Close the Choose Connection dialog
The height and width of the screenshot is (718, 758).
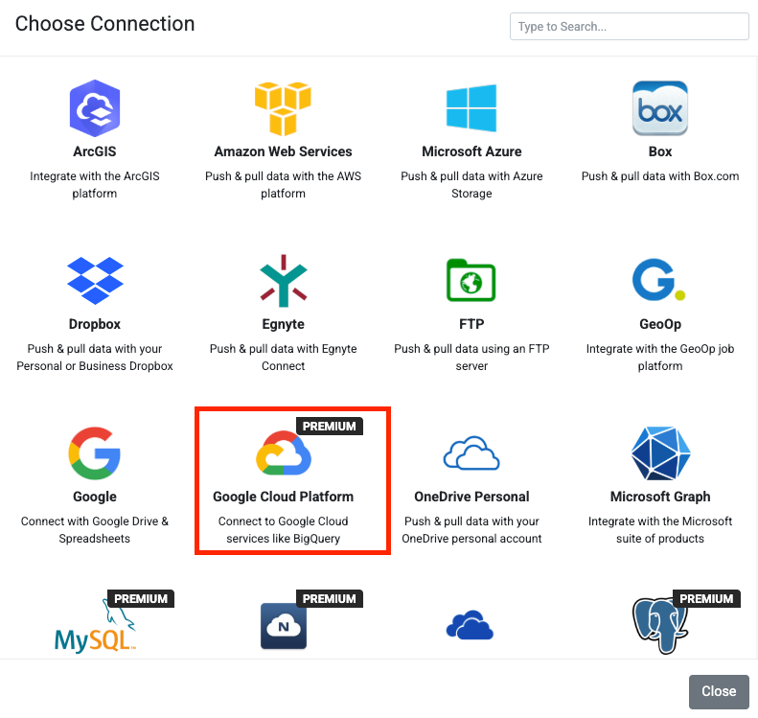pos(719,691)
